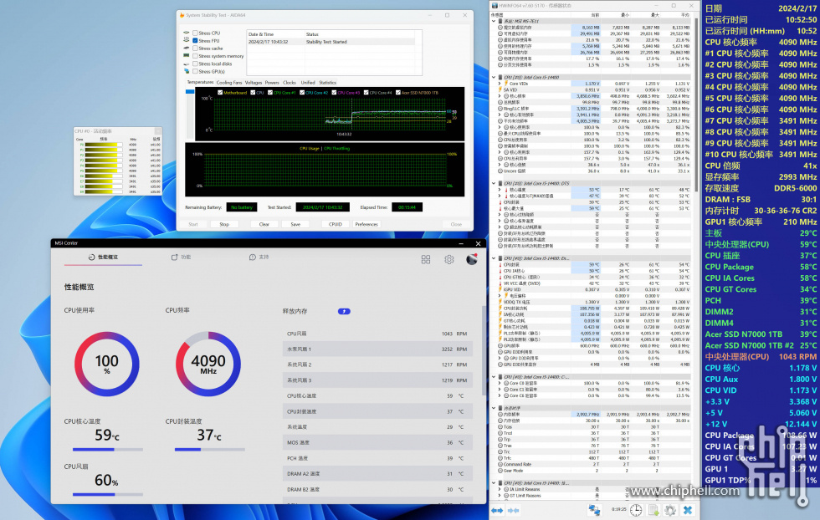Click the CPUID button
The height and width of the screenshot is (520, 820).
click(336, 224)
